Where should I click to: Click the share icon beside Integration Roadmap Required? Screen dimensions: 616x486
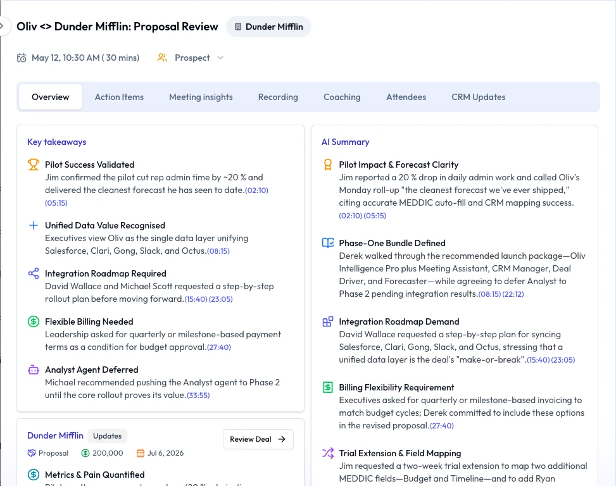click(34, 273)
